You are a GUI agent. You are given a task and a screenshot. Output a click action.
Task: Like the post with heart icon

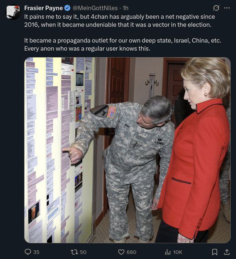[121, 252]
